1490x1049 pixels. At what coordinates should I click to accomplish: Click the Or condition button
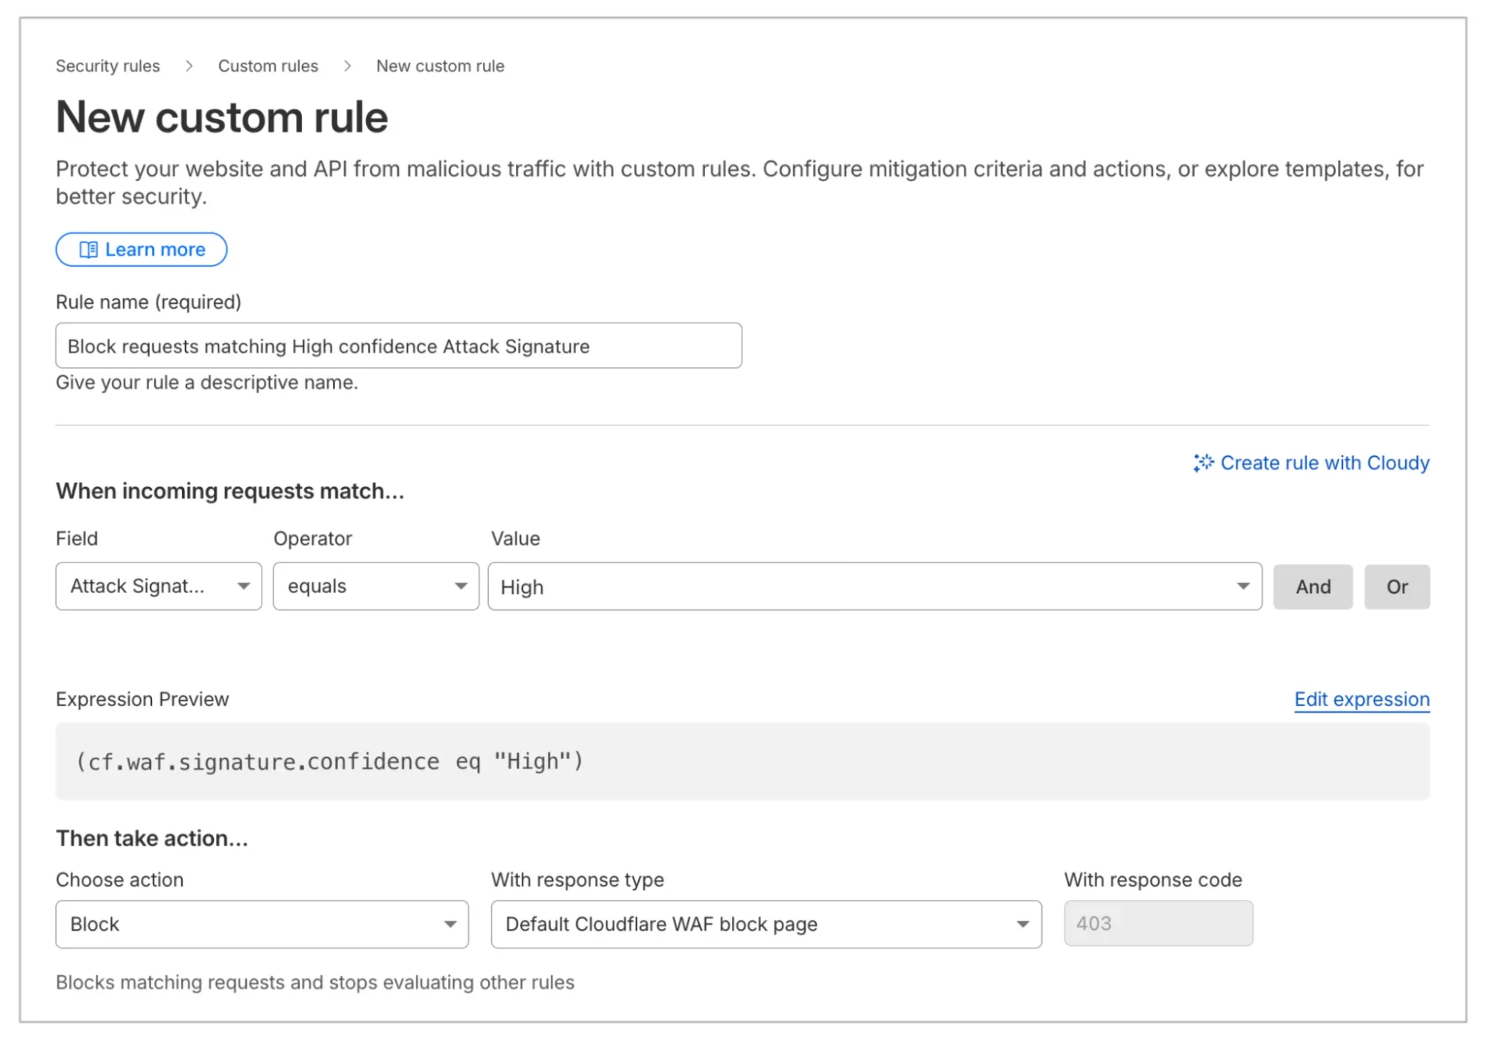[x=1397, y=587]
